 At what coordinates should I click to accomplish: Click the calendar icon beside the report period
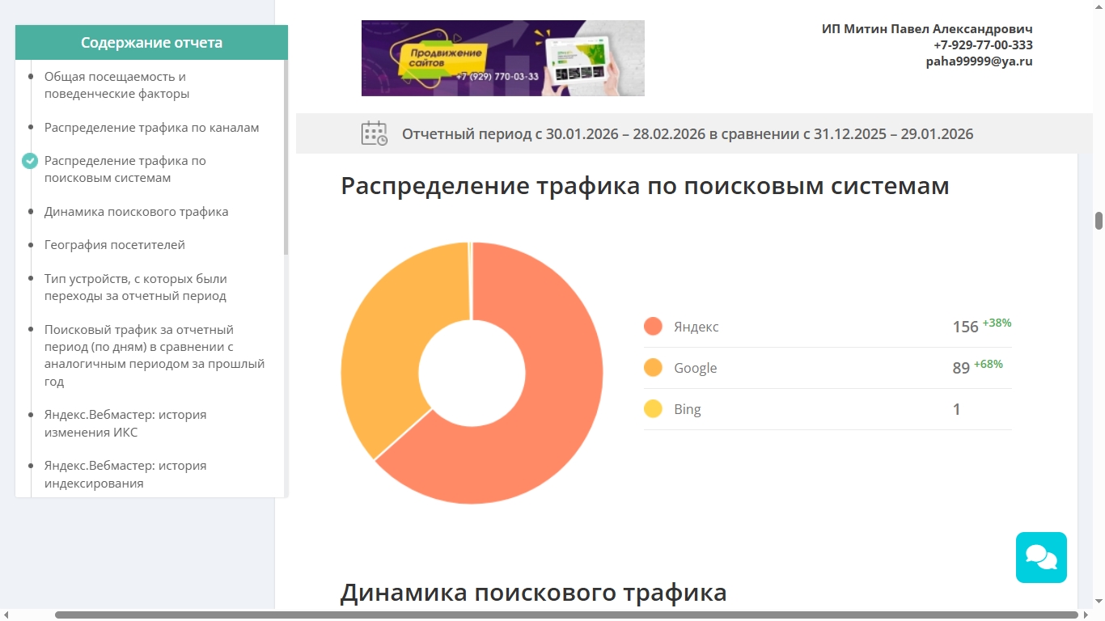click(374, 133)
